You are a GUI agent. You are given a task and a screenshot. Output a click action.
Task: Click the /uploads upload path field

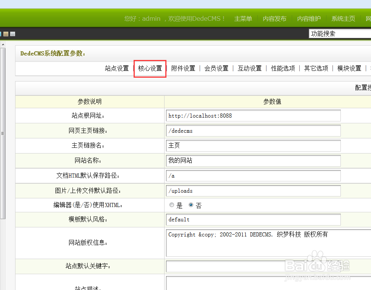click(x=253, y=191)
